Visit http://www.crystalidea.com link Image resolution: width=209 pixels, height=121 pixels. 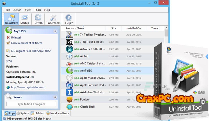click(27, 87)
